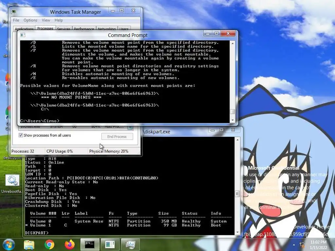Click the diskpart.exe window title

pyautogui.click(x=156, y=132)
